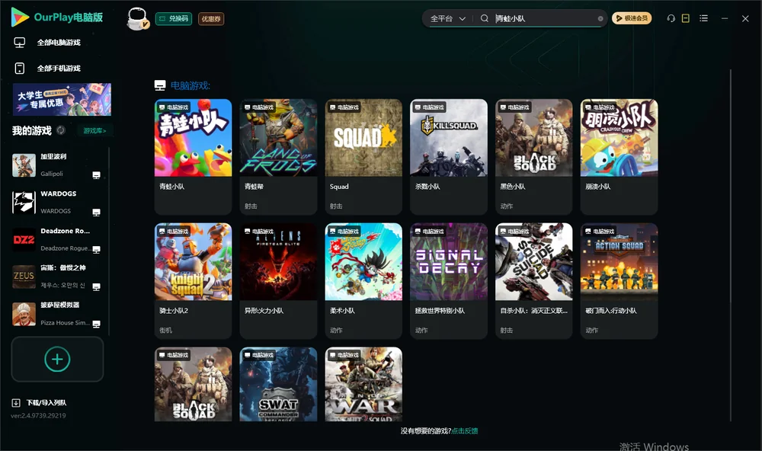Click the 兑换码 redeem code button

point(174,19)
